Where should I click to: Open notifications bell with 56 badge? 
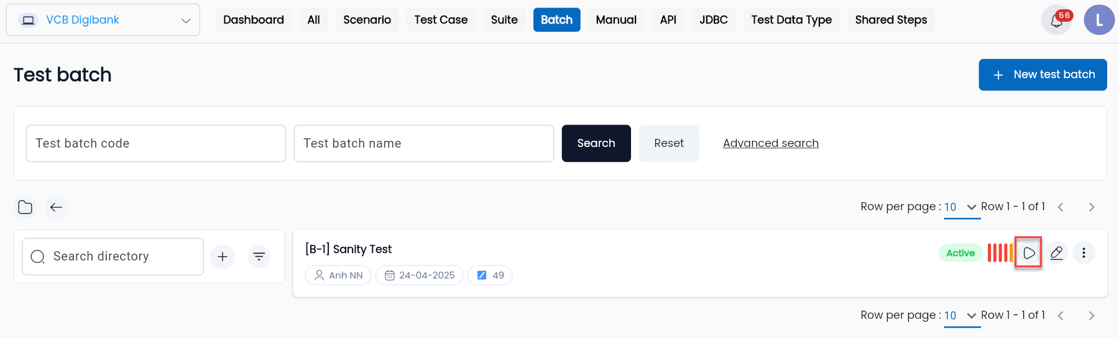click(1056, 20)
